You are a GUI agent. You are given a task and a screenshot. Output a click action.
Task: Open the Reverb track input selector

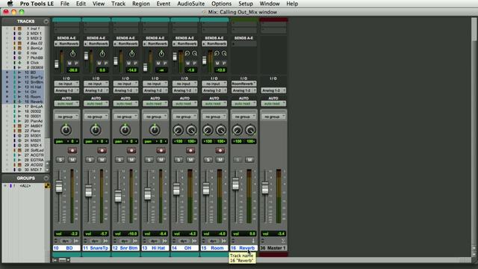pos(244,84)
